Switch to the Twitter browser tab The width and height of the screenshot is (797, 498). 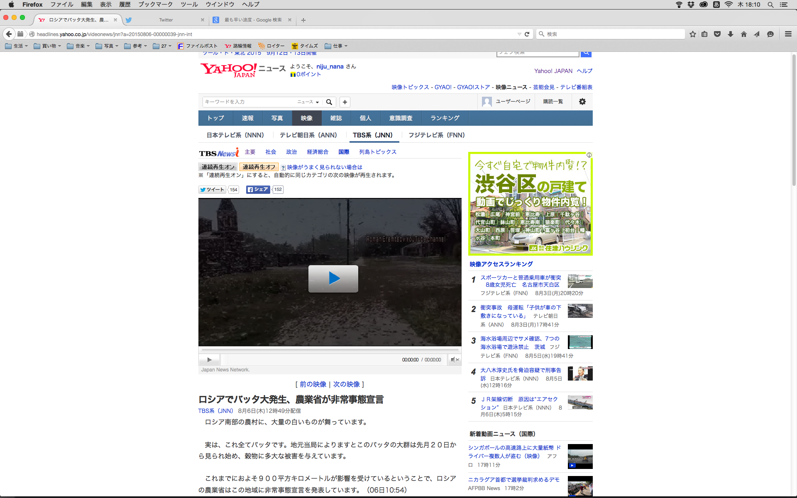166,20
